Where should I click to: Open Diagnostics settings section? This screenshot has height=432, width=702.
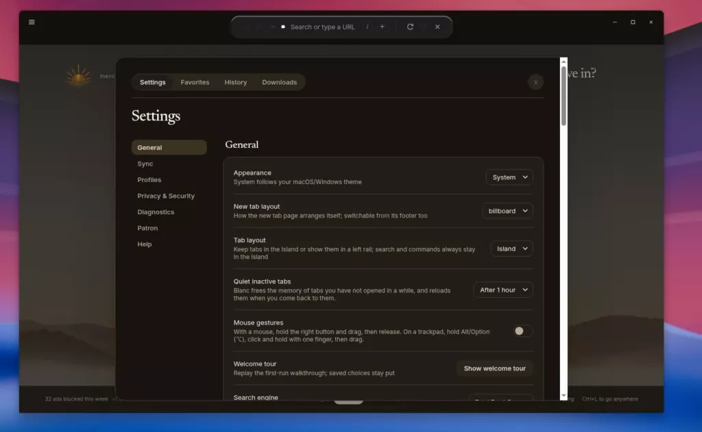click(169, 212)
